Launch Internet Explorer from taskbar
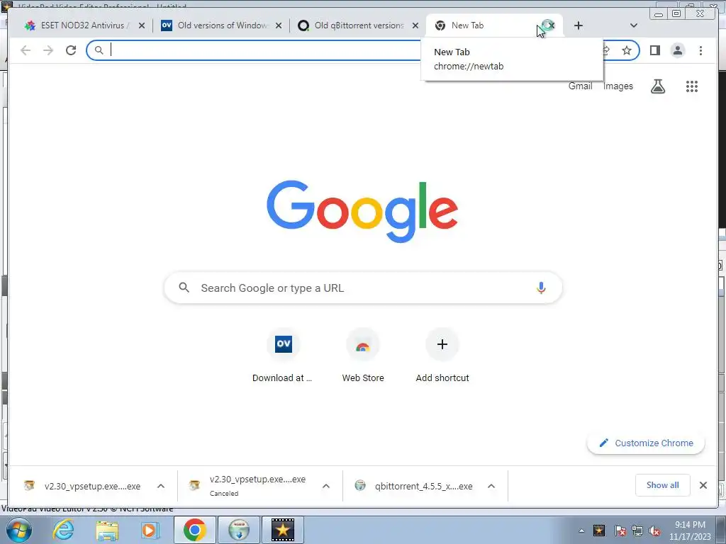 [63, 530]
